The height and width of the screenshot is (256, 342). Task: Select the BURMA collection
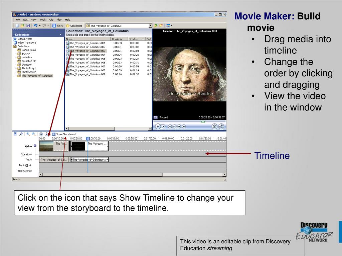[x=26, y=54]
